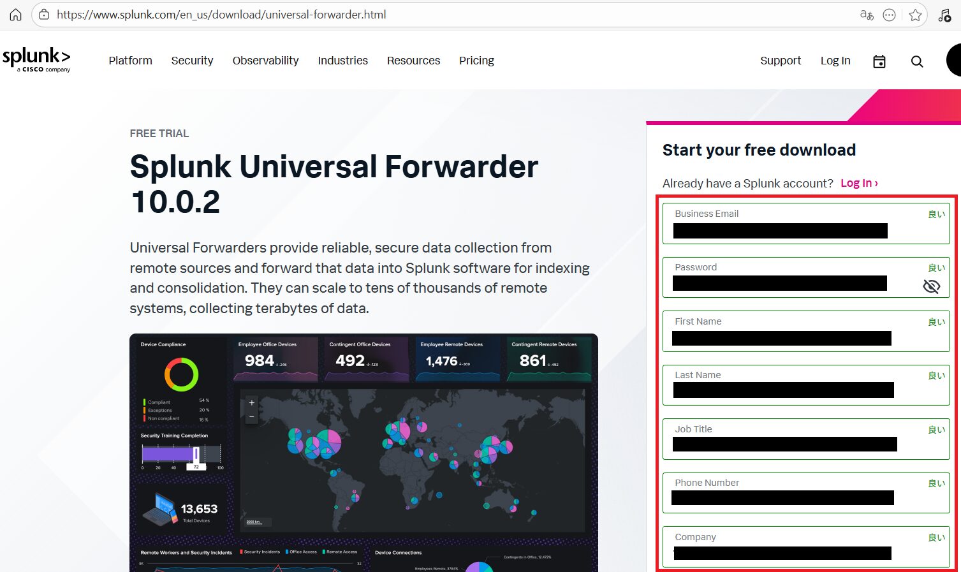
Task: Click the Support link
Action: click(x=780, y=61)
